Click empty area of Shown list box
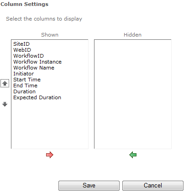 (x=50, y=124)
